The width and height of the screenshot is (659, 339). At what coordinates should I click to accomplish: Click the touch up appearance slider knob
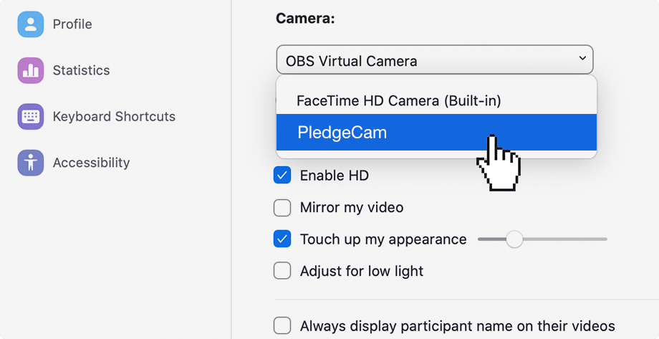[514, 239]
